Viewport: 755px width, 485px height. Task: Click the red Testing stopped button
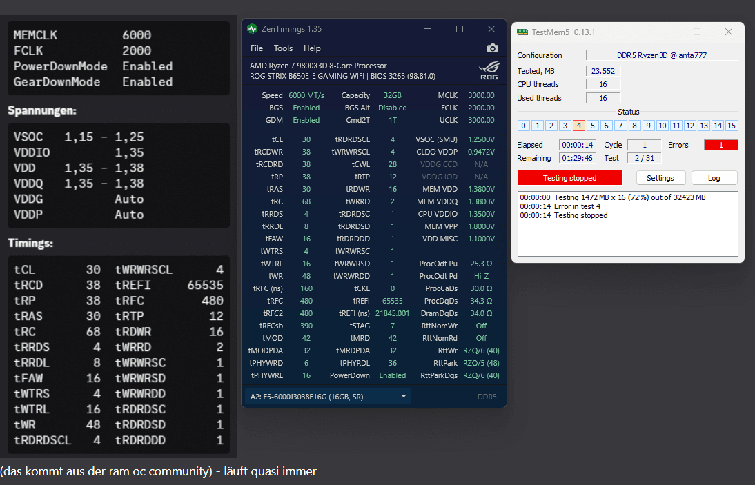point(569,178)
